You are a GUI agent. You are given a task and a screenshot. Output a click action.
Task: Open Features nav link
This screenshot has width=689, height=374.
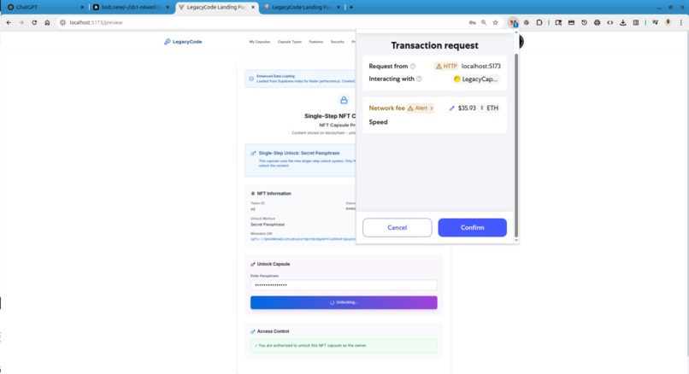tap(316, 42)
